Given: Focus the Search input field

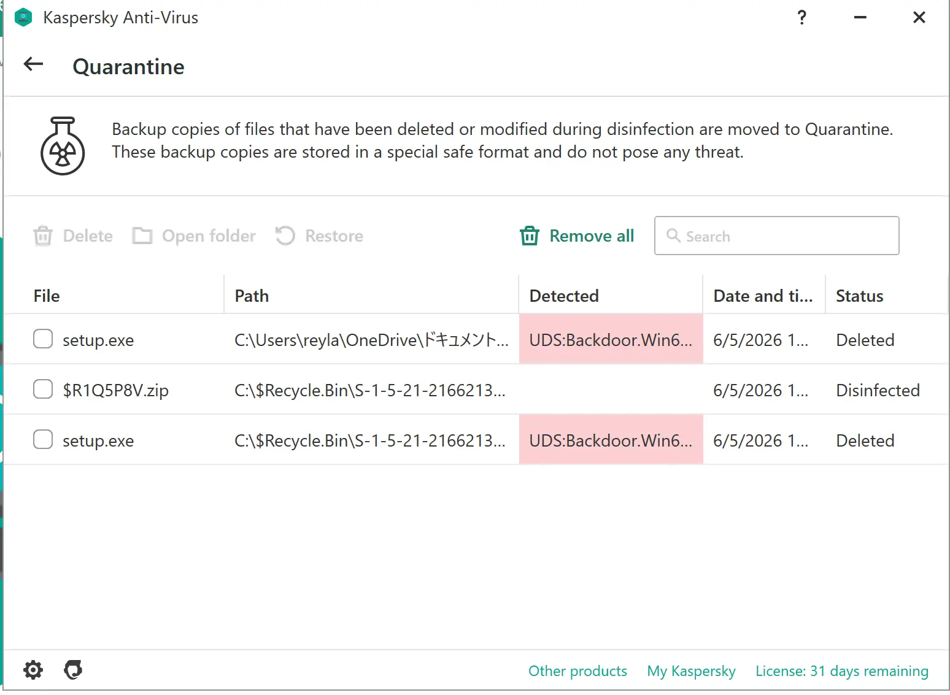Looking at the screenshot, I should pos(777,236).
